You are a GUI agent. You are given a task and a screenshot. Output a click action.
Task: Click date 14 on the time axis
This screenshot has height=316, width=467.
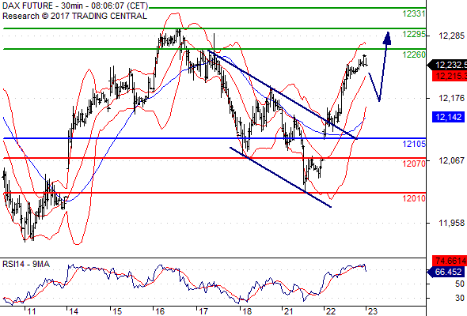[x=74, y=311]
